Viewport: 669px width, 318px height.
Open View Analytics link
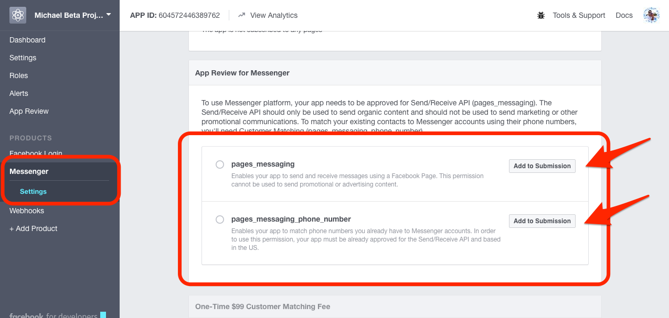pos(273,15)
